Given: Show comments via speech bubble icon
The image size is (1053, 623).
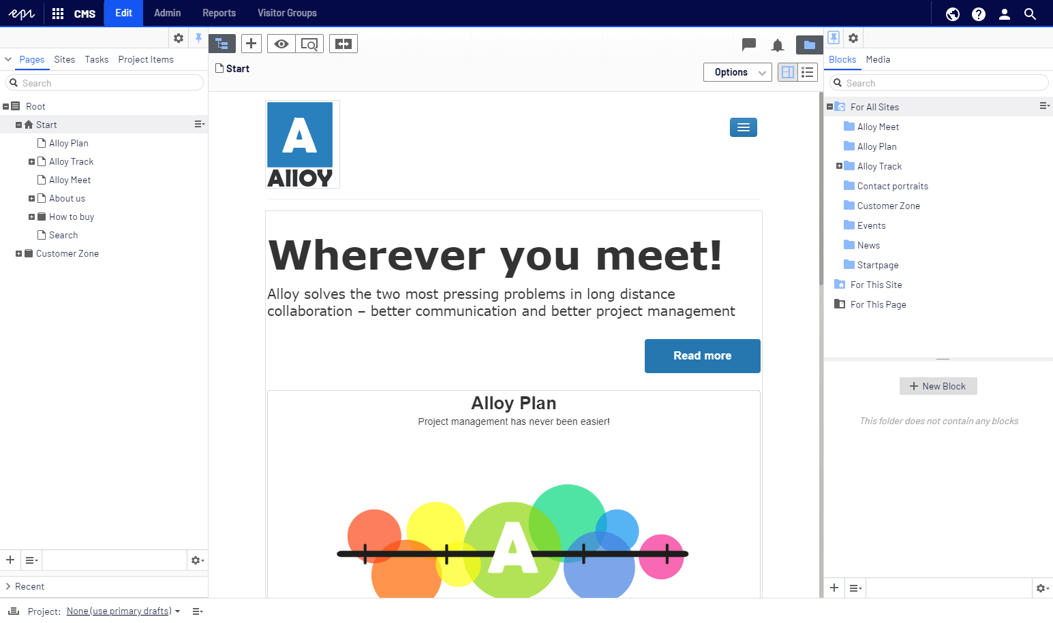Looking at the screenshot, I should [749, 45].
